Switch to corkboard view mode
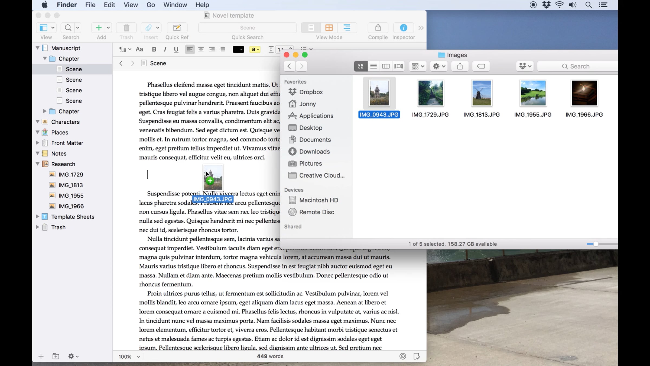The width and height of the screenshot is (650, 366). pyautogui.click(x=329, y=28)
